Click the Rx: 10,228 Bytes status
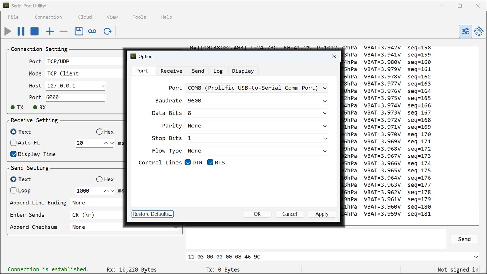 (132, 269)
